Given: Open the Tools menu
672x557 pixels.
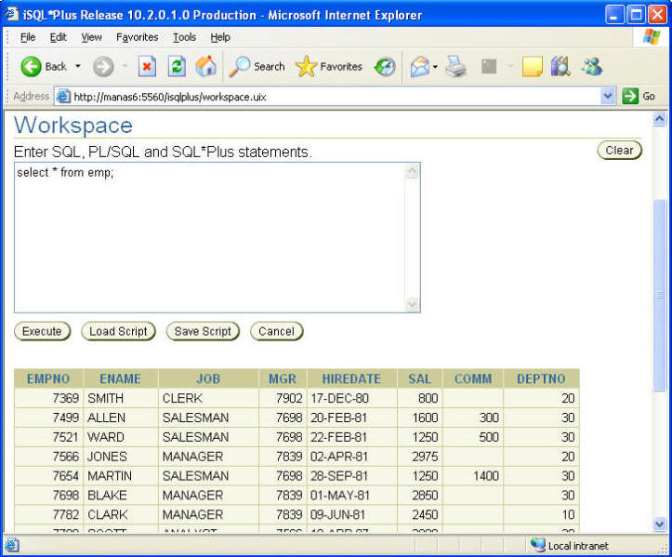Looking at the screenshot, I should tap(184, 37).
